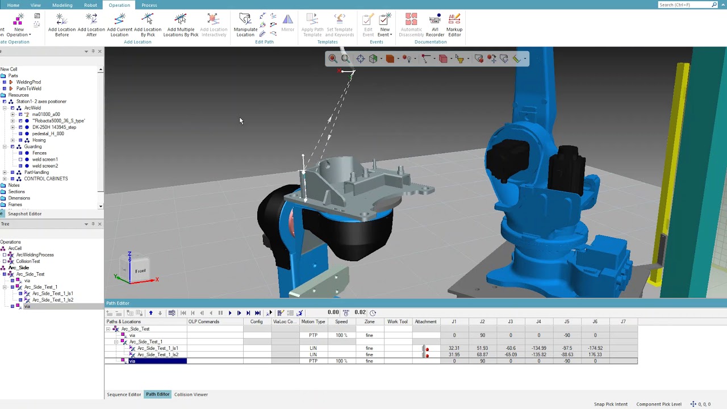Expand the PartHandling node
The width and height of the screenshot is (727, 409).
(5, 172)
